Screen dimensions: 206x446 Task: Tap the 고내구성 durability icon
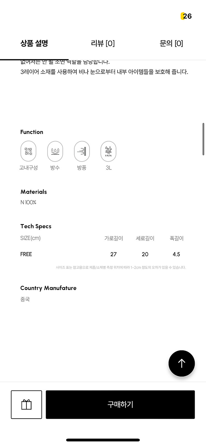click(28, 151)
